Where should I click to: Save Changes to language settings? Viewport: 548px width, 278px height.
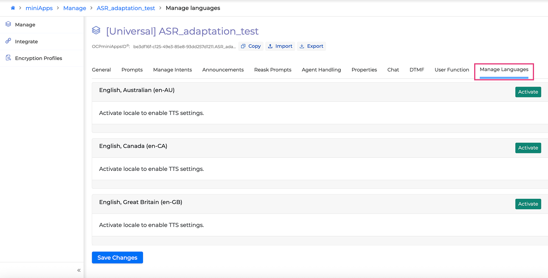click(117, 257)
